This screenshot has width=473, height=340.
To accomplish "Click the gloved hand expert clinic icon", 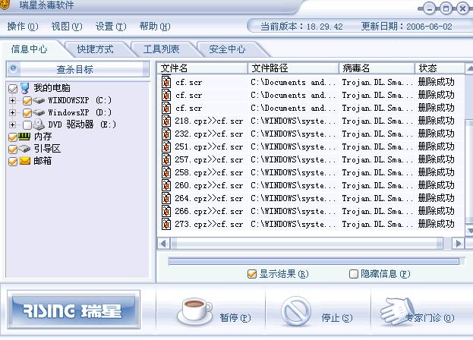I will click(x=398, y=310).
